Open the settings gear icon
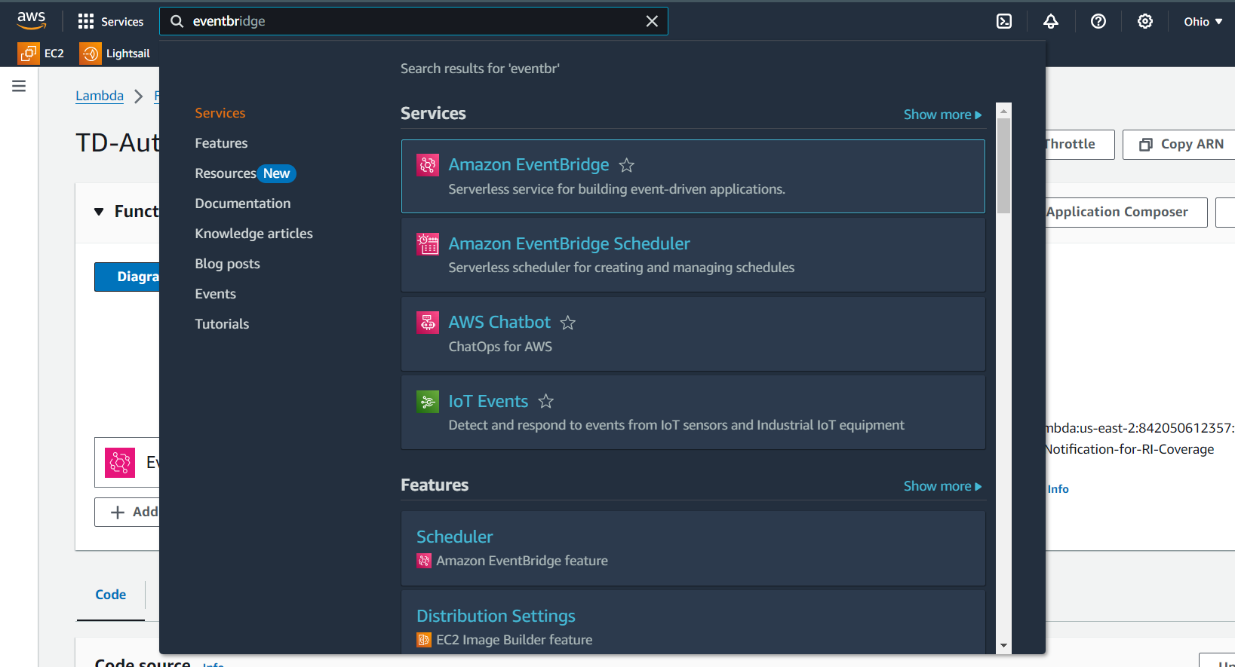The width and height of the screenshot is (1235, 667). pyautogui.click(x=1145, y=21)
